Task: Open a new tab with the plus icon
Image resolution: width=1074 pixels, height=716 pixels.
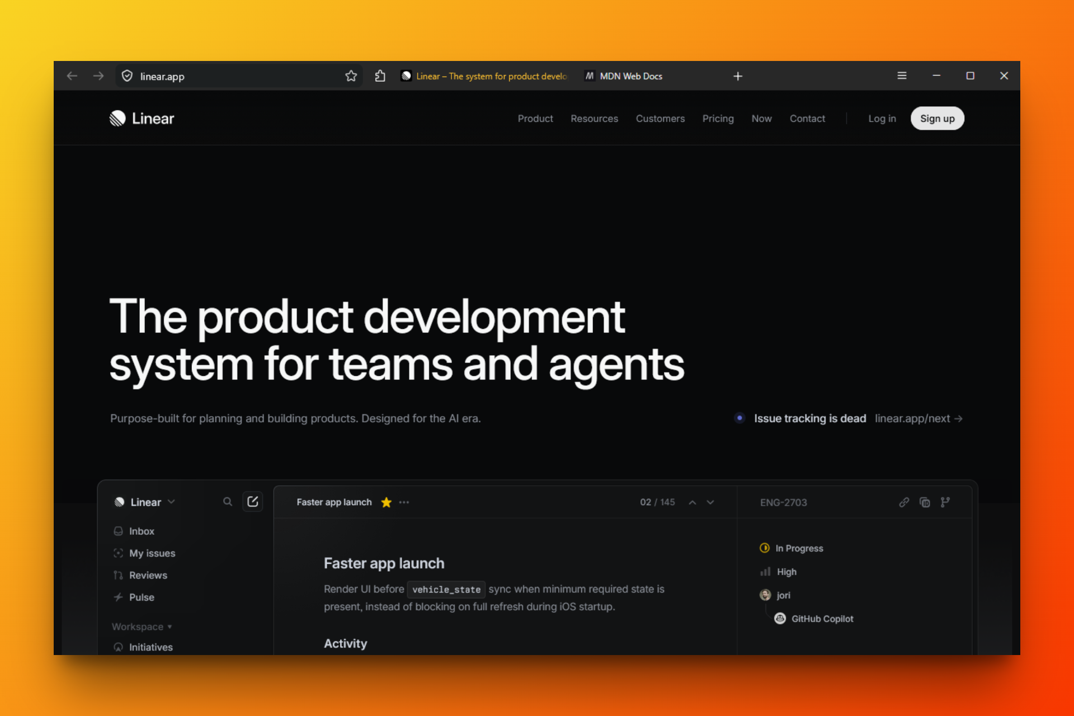Action: pos(738,76)
